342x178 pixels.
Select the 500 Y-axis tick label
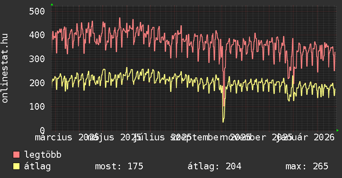(x=37, y=11)
